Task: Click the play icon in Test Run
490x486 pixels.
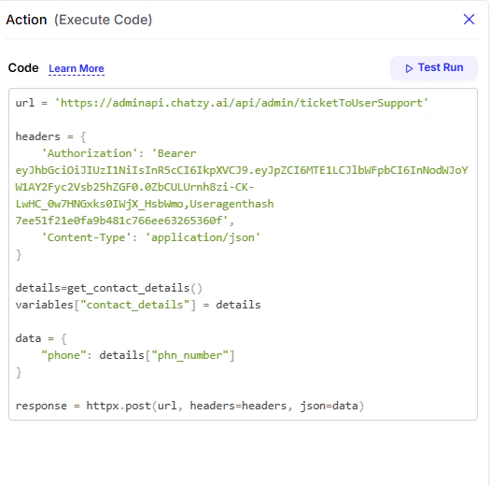Action: tap(409, 68)
